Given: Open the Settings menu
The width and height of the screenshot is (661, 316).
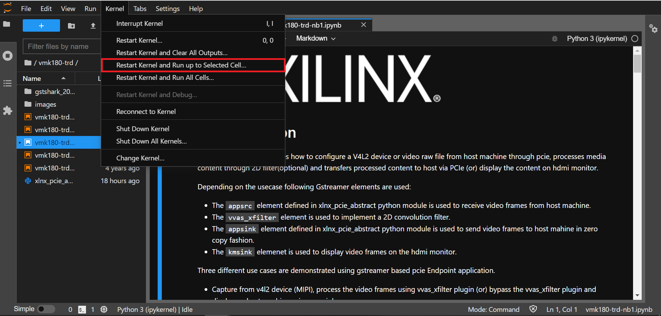Looking at the screenshot, I should (168, 9).
